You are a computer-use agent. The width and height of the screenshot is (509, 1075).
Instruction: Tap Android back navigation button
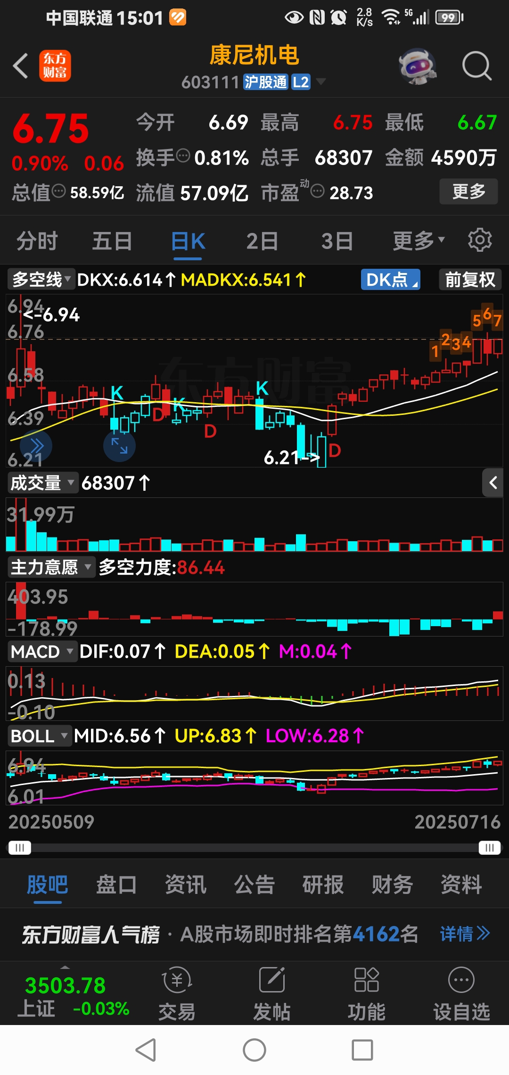pyautogui.click(x=146, y=1050)
